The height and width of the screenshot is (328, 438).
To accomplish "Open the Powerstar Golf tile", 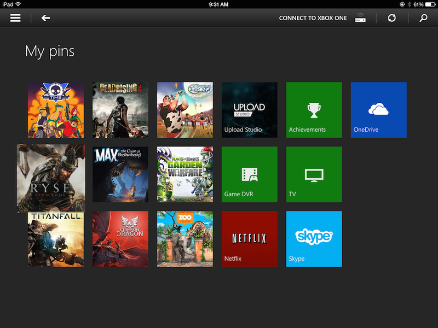I will point(185,110).
